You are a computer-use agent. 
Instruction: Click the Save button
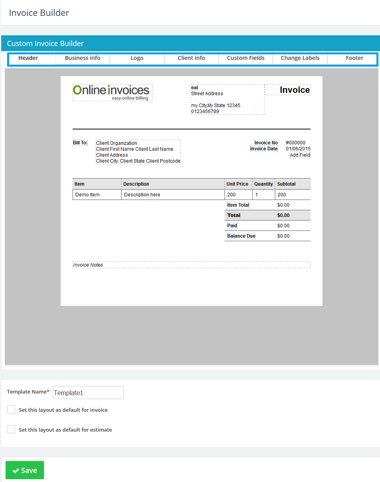pyautogui.click(x=25, y=470)
